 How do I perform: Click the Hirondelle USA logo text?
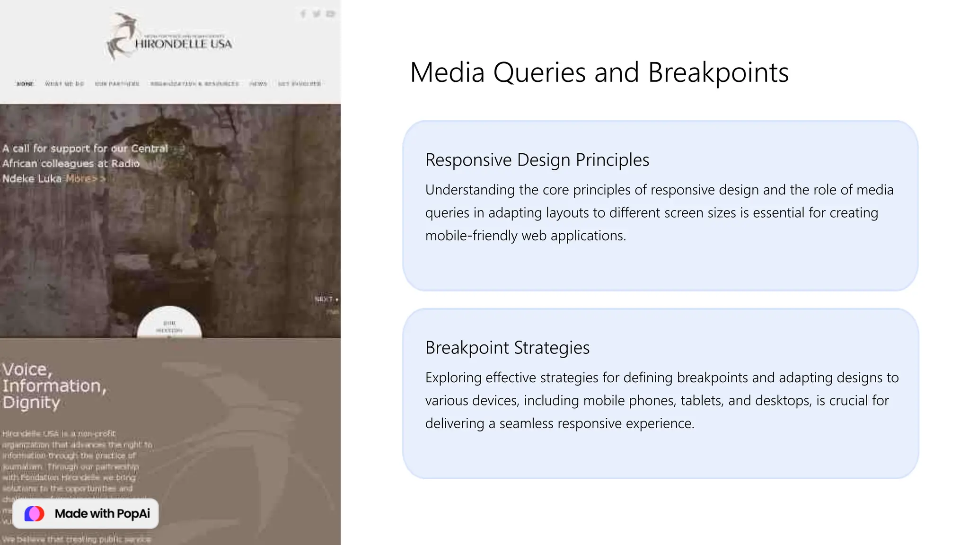(184, 44)
